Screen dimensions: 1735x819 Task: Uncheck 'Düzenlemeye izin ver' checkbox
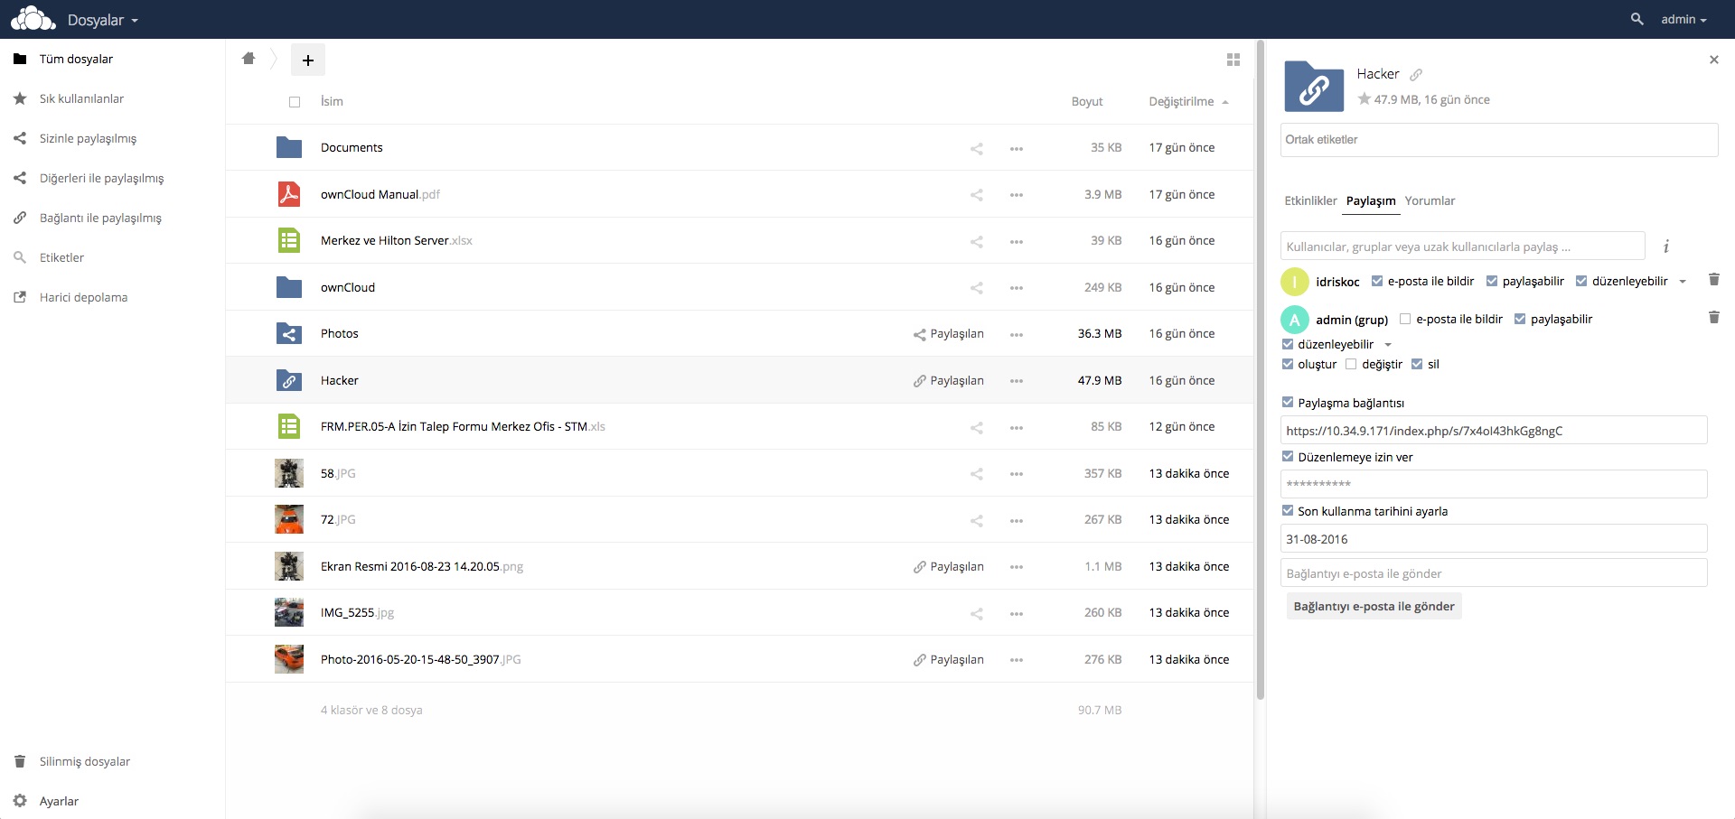(1288, 457)
